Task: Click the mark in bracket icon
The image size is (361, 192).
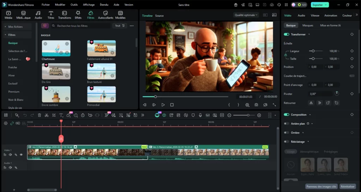Action: 229,105
